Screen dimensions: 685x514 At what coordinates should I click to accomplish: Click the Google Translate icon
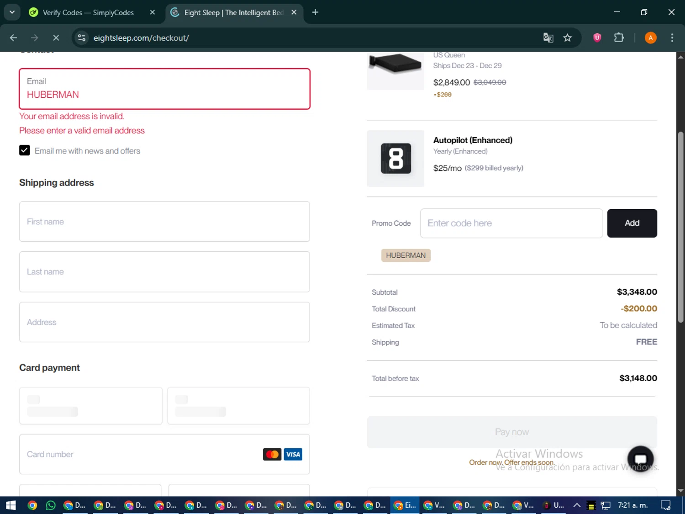coord(548,38)
